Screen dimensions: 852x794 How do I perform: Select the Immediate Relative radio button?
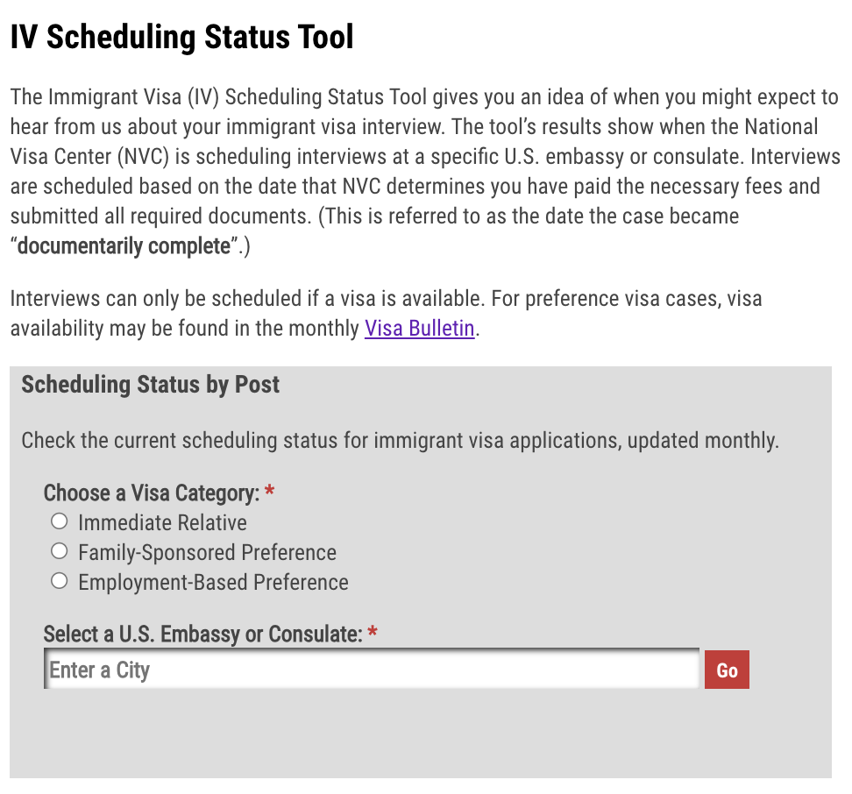point(59,522)
